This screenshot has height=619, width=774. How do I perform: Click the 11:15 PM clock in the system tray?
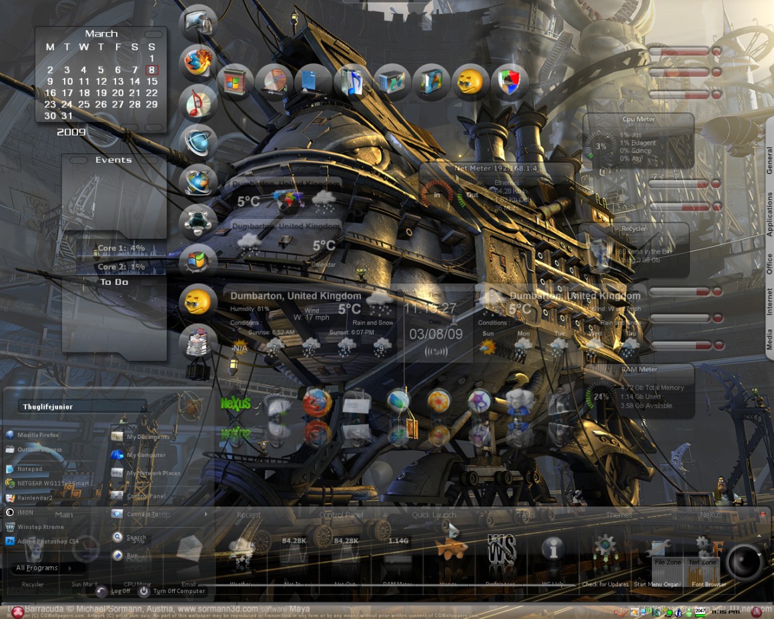click(725, 612)
